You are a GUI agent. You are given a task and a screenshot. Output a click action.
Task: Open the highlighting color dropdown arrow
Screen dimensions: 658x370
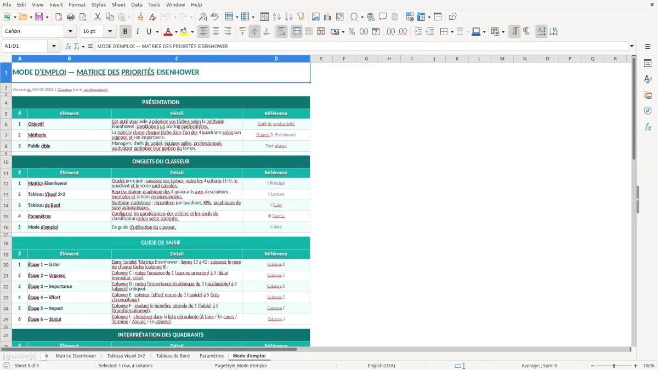point(192,32)
